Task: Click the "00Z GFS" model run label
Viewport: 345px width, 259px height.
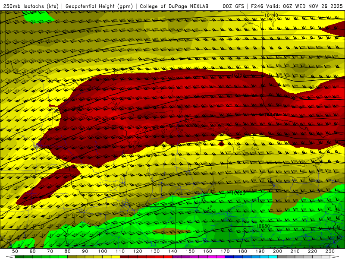Action: click(x=233, y=6)
